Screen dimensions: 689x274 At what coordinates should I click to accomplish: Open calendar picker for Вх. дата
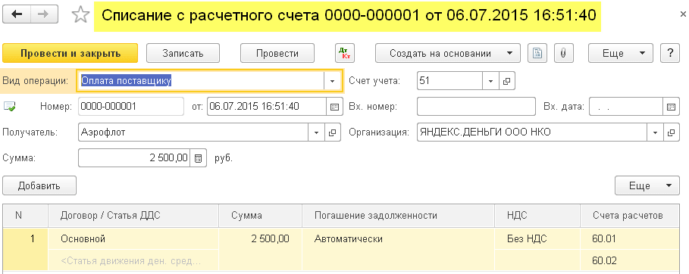671,106
